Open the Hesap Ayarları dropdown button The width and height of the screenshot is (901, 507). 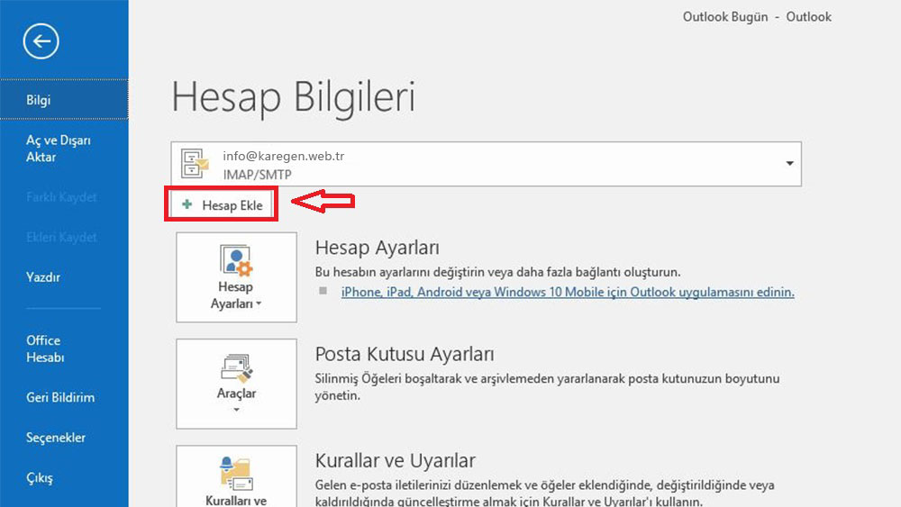[236, 277]
